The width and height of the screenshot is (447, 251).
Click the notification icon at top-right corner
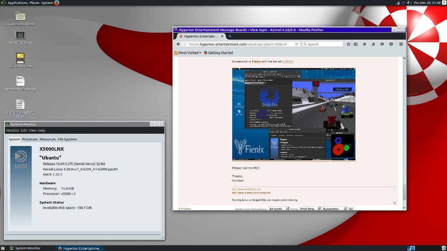point(444,3)
